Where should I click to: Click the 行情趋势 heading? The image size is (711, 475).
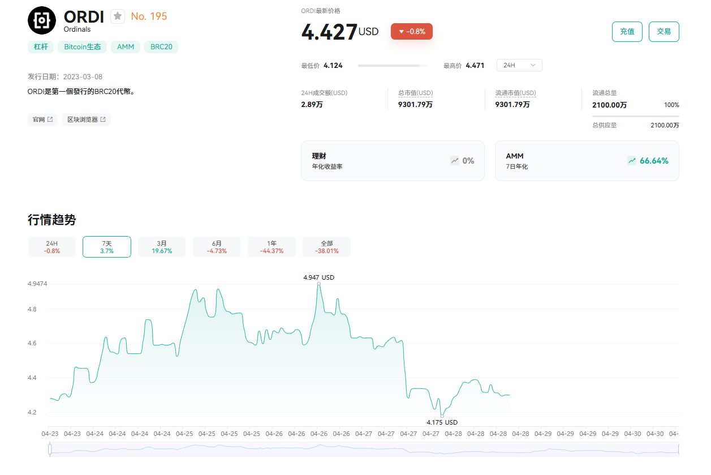[51, 220]
